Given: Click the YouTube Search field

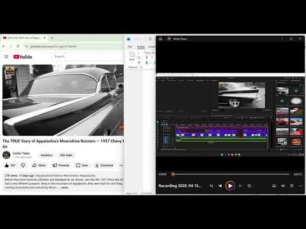Looking at the screenshot, I should [87, 57].
